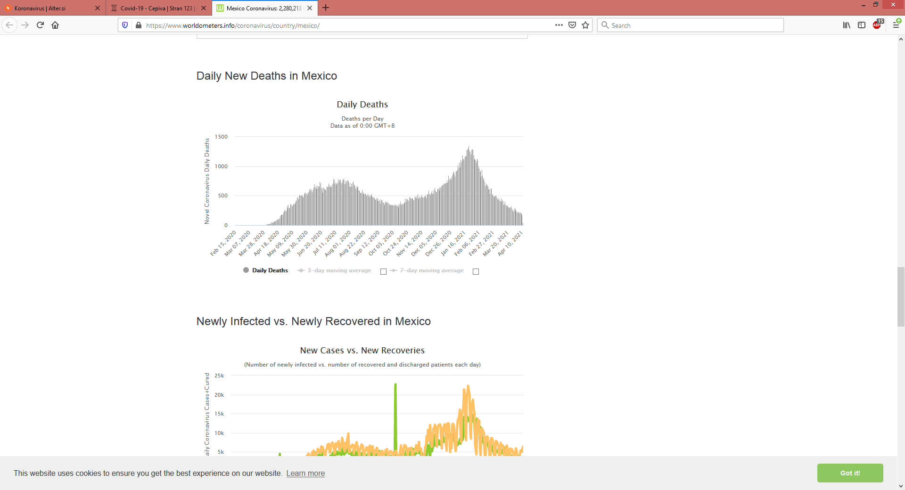View site security padlock info
This screenshot has height=490, width=905.
139,25
